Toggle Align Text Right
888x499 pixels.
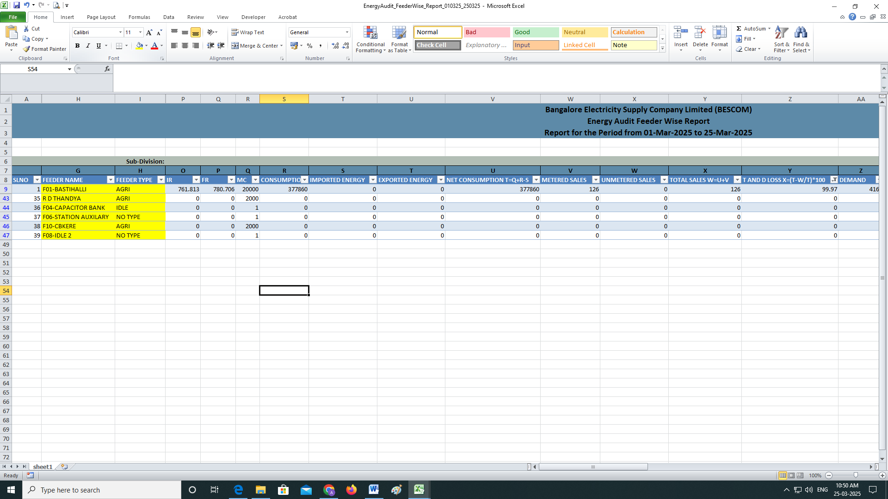click(195, 46)
